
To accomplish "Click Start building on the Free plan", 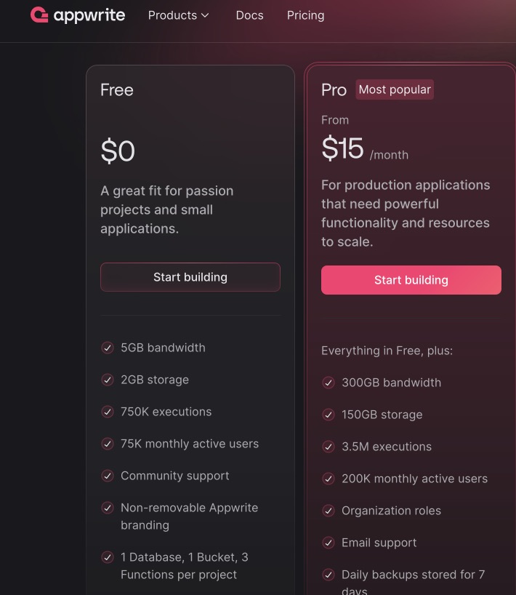I will point(190,277).
